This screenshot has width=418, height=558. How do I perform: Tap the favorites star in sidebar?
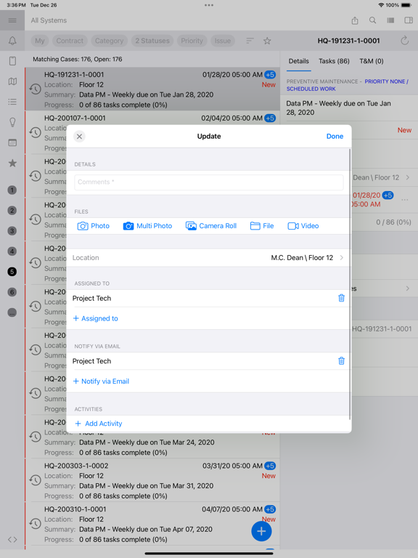point(12,163)
